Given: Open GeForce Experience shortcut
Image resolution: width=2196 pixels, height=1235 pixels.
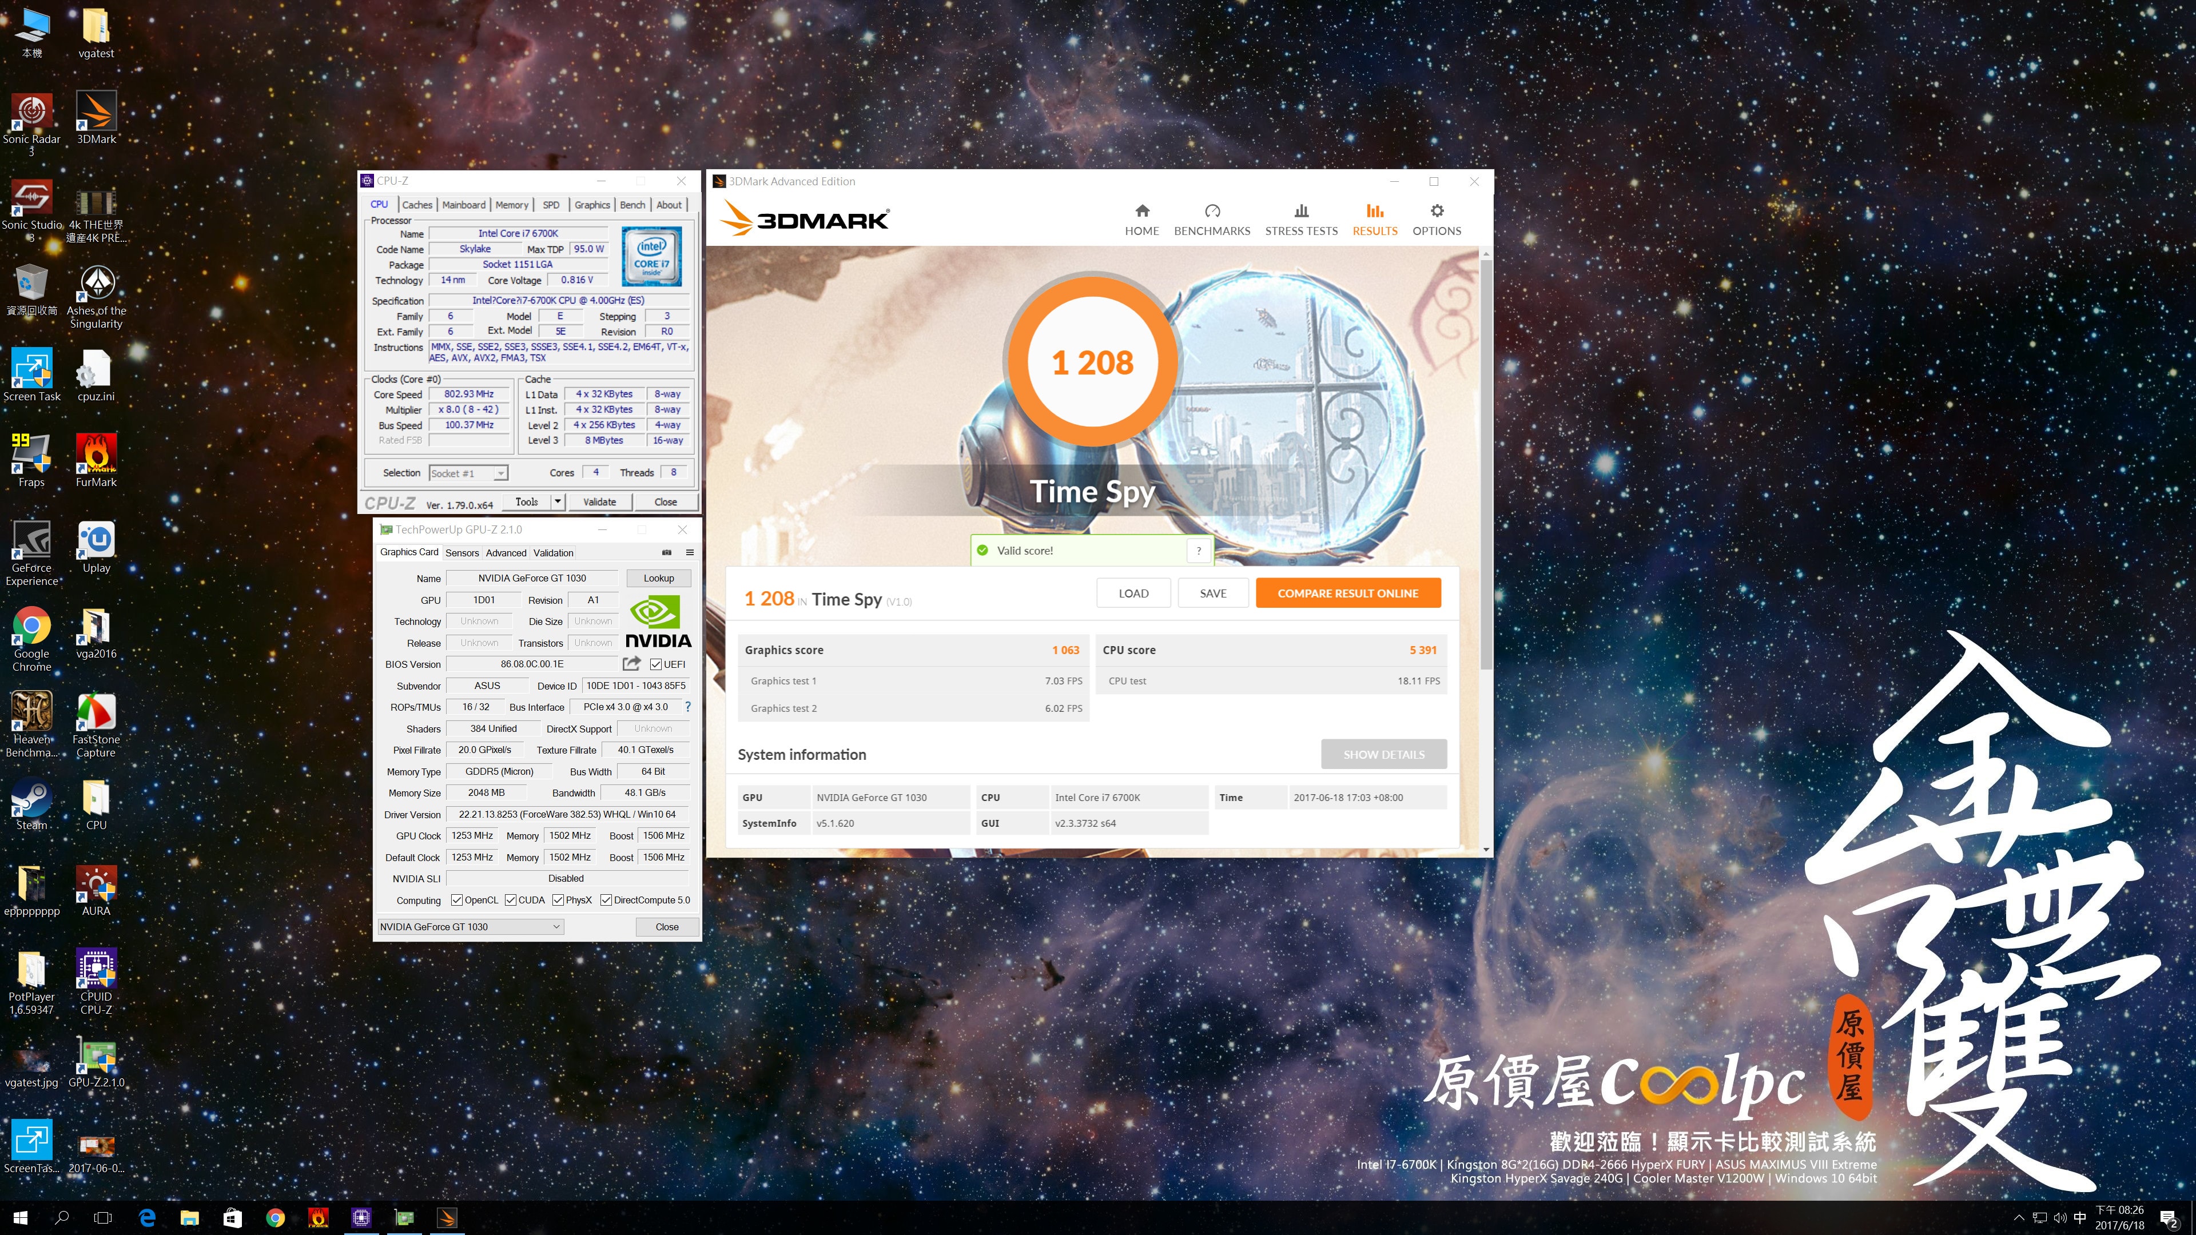Looking at the screenshot, I should 31,553.
